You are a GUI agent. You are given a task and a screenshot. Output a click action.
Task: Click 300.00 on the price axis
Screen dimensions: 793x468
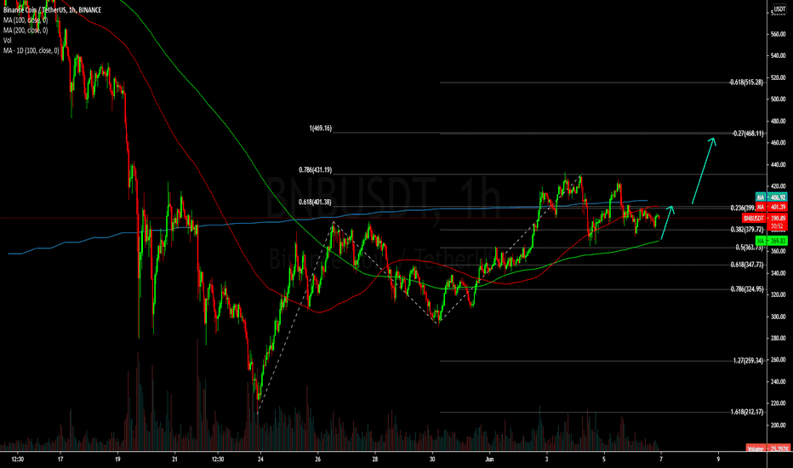(x=778, y=317)
